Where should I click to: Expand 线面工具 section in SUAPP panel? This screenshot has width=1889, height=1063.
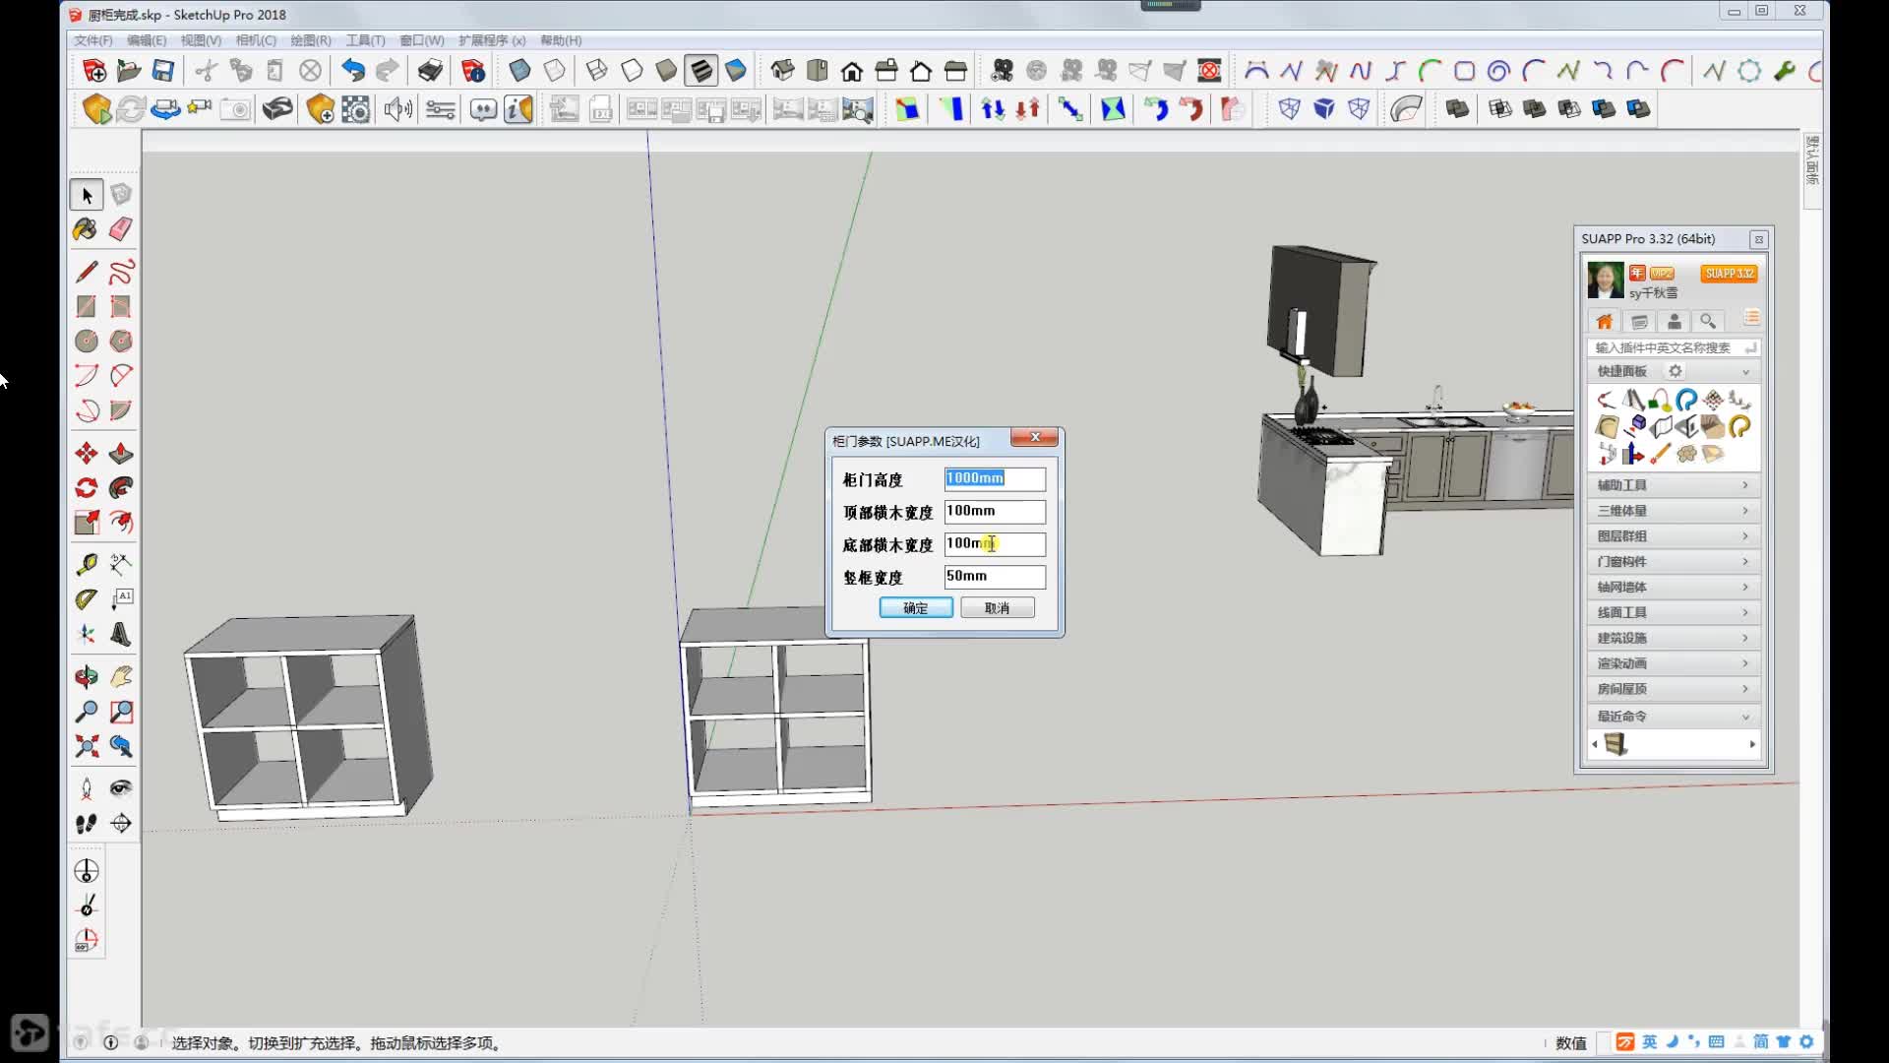click(x=1674, y=612)
